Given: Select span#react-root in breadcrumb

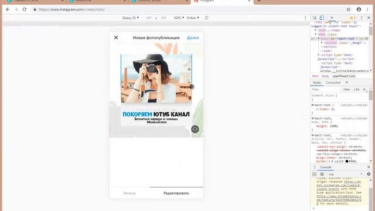Looking at the screenshot, I should pyautogui.click(x=344, y=76).
